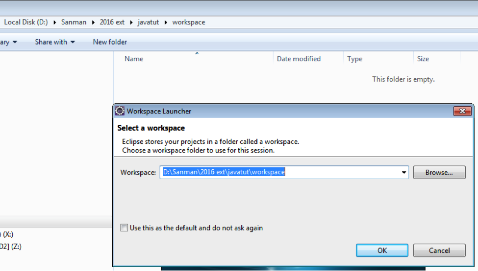Create a New folder in Explorer
Screen dimensions: 478x271
click(x=110, y=42)
